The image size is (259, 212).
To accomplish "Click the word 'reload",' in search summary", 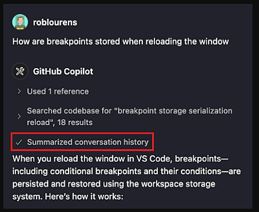I will [x=41, y=123].
